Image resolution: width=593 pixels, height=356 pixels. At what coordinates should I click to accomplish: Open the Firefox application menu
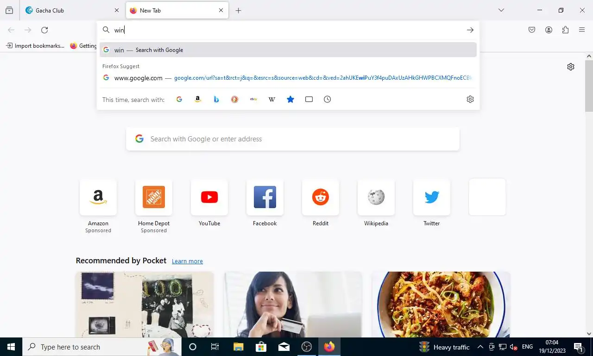pos(582,30)
